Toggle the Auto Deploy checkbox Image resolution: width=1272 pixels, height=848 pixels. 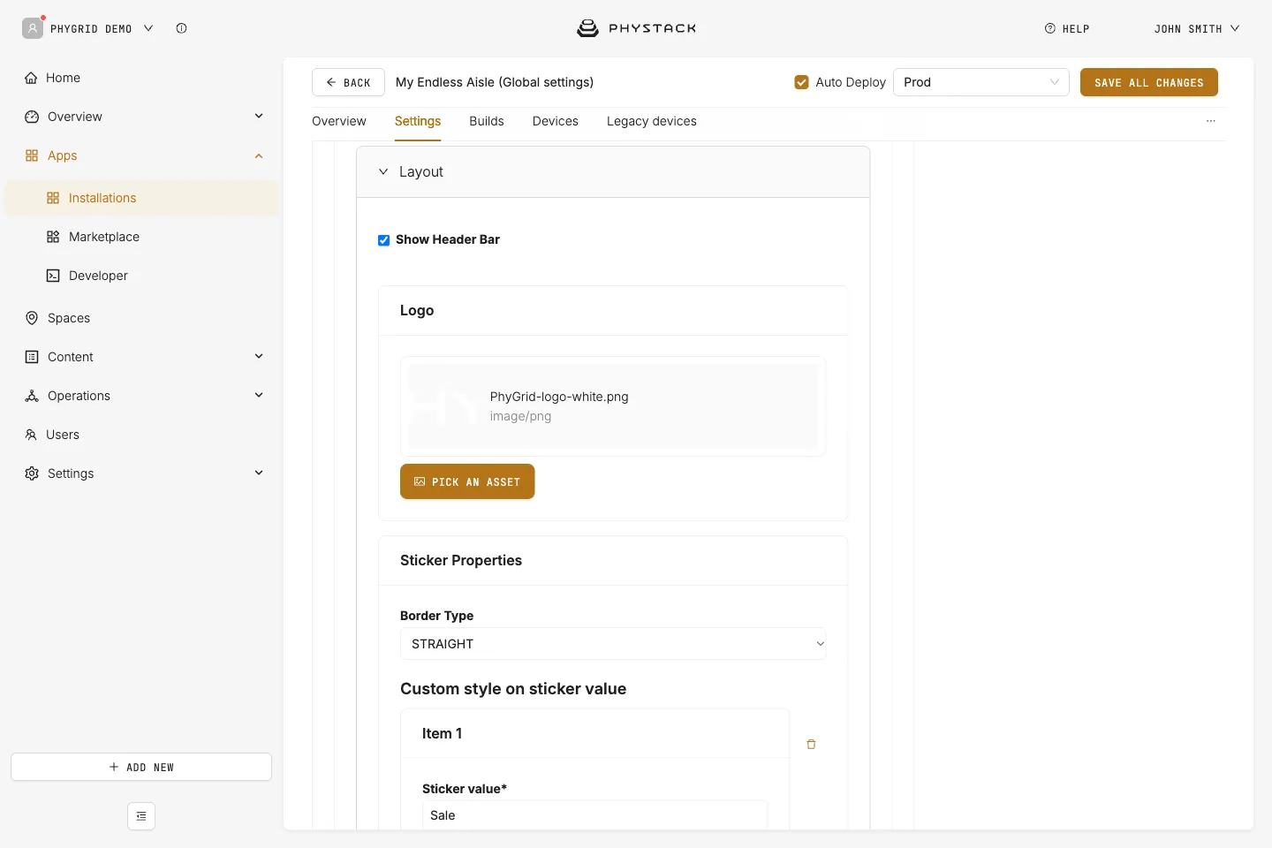802,82
